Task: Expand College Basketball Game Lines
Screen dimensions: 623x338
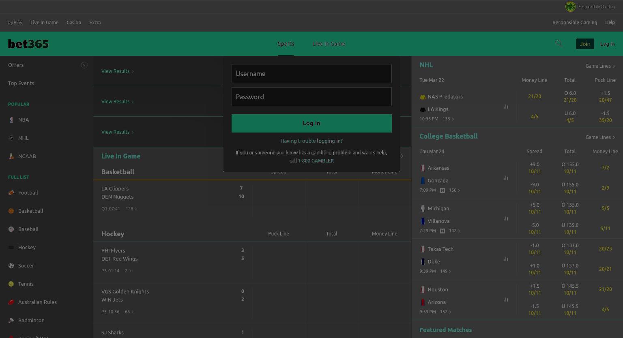Action: point(600,137)
